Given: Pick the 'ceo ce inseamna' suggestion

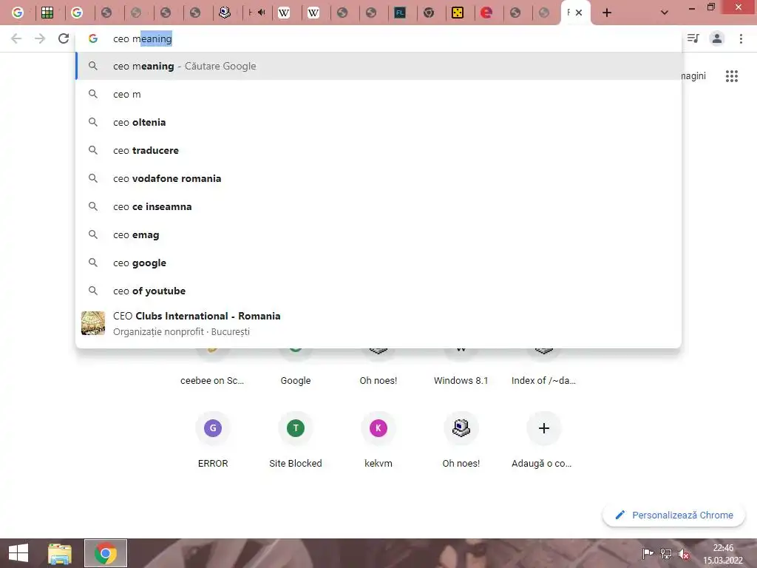Looking at the screenshot, I should [378, 207].
